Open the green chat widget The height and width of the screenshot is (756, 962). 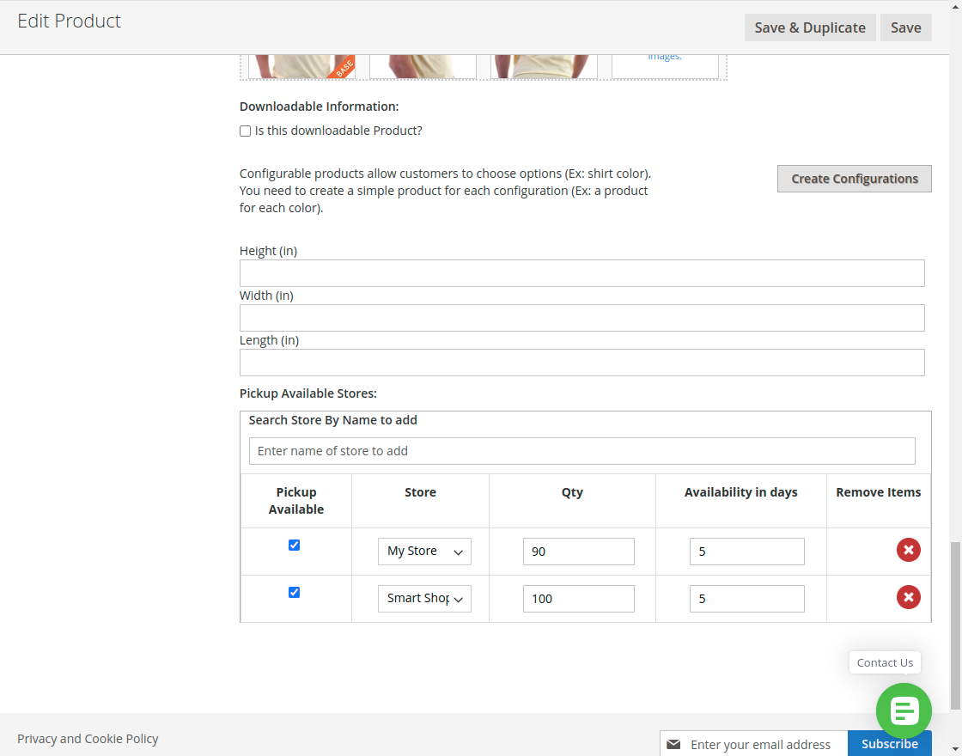[904, 711]
